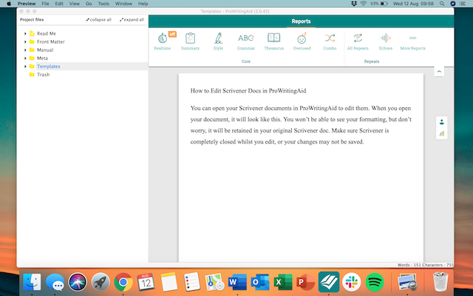This screenshot has width=473, height=296.
Task: Open the Help menu
Action: (x=143, y=4)
